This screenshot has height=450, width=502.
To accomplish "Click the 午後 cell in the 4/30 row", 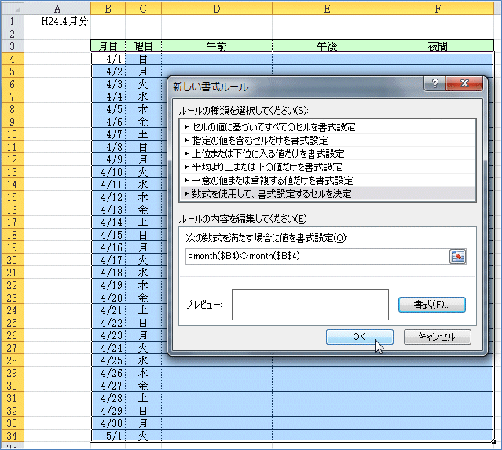I will pos(327,423).
